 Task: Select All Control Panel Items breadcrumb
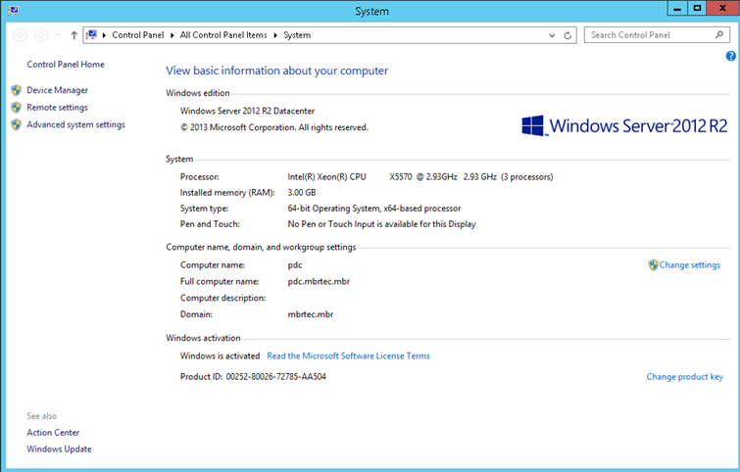point(223,35)
